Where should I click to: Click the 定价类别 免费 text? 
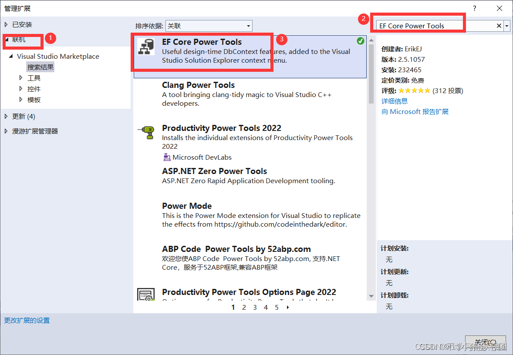click(403, 80)
